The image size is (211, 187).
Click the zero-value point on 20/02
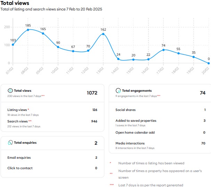(209, 63)
